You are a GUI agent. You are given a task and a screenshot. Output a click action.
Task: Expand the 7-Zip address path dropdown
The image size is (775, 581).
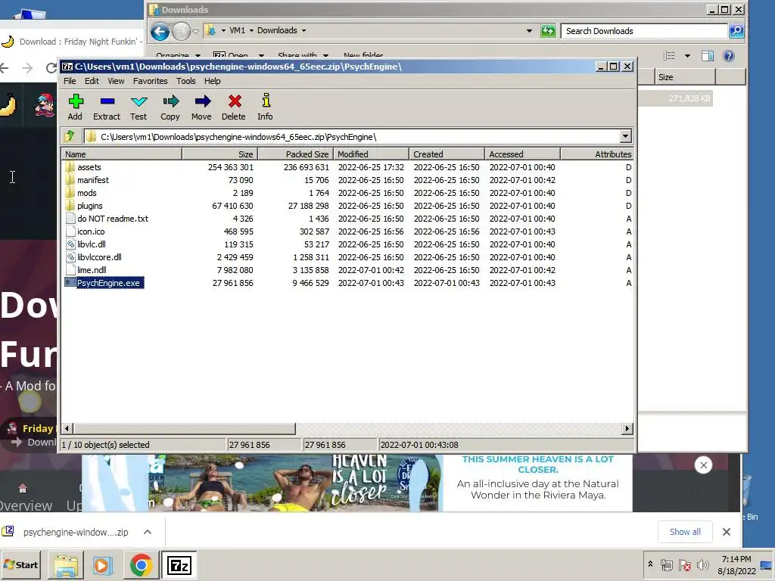(625, 136)
